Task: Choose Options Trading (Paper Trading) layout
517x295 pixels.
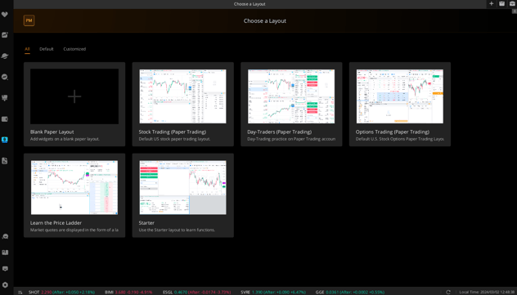Action: click(x=400, y=104)
